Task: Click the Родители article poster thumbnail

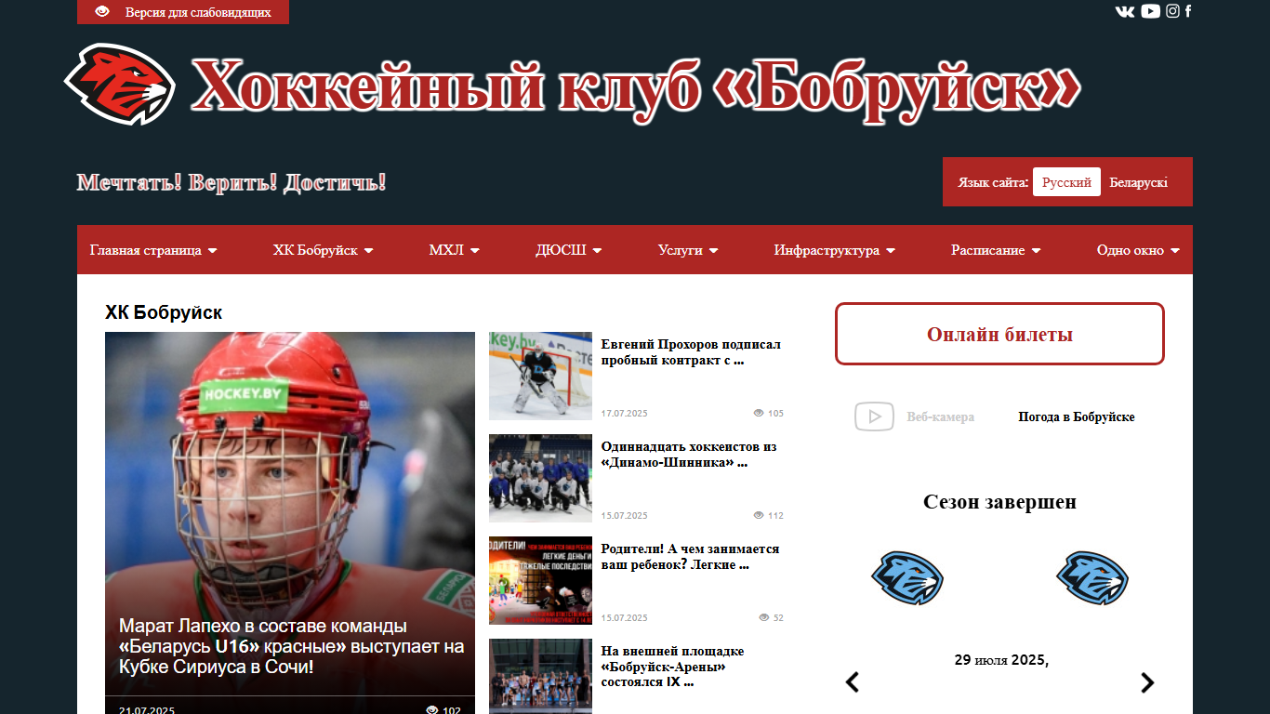Action: 540,580
